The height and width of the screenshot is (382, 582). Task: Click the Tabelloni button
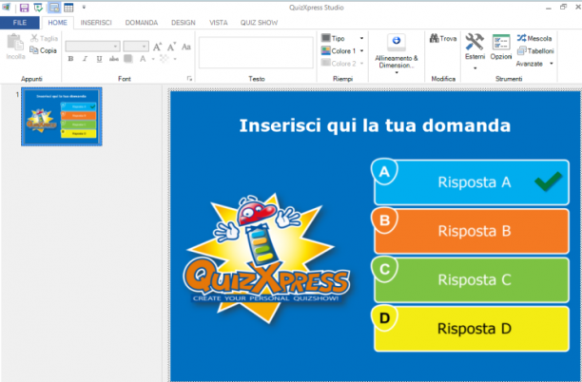(535, 50)
